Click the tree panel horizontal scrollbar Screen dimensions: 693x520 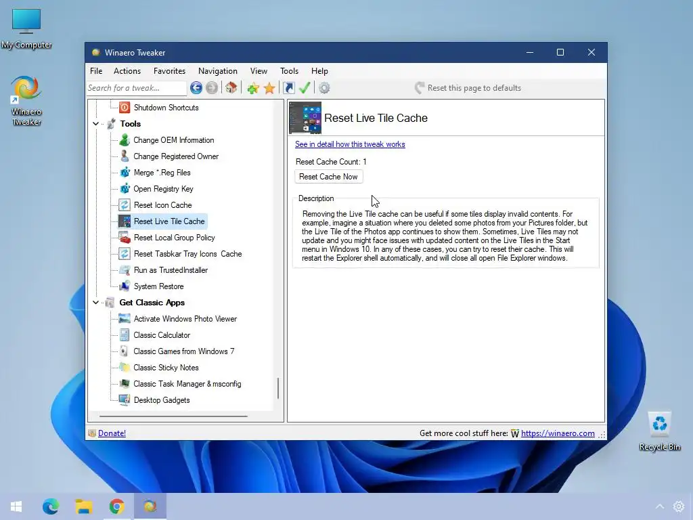click(173, 416)
